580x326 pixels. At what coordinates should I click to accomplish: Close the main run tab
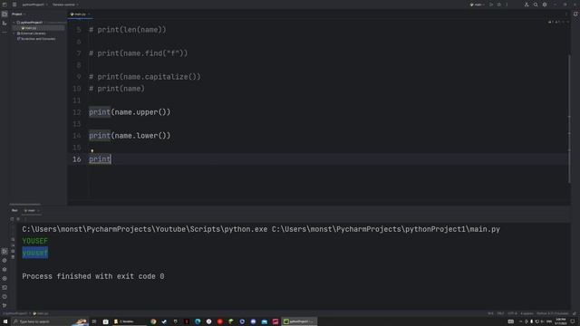click(x=38, y=210)
